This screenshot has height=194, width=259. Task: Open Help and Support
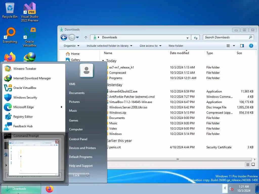(81, 166)
